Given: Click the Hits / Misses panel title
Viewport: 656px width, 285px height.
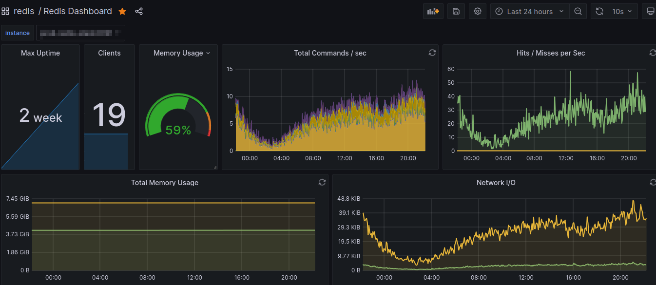Looking at the screenshot, I should tap(551, 53).
